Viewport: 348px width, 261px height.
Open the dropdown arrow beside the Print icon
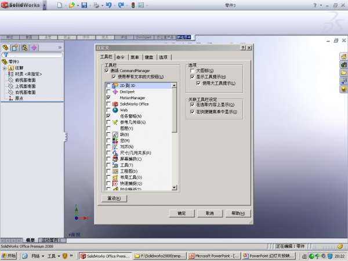102,5
